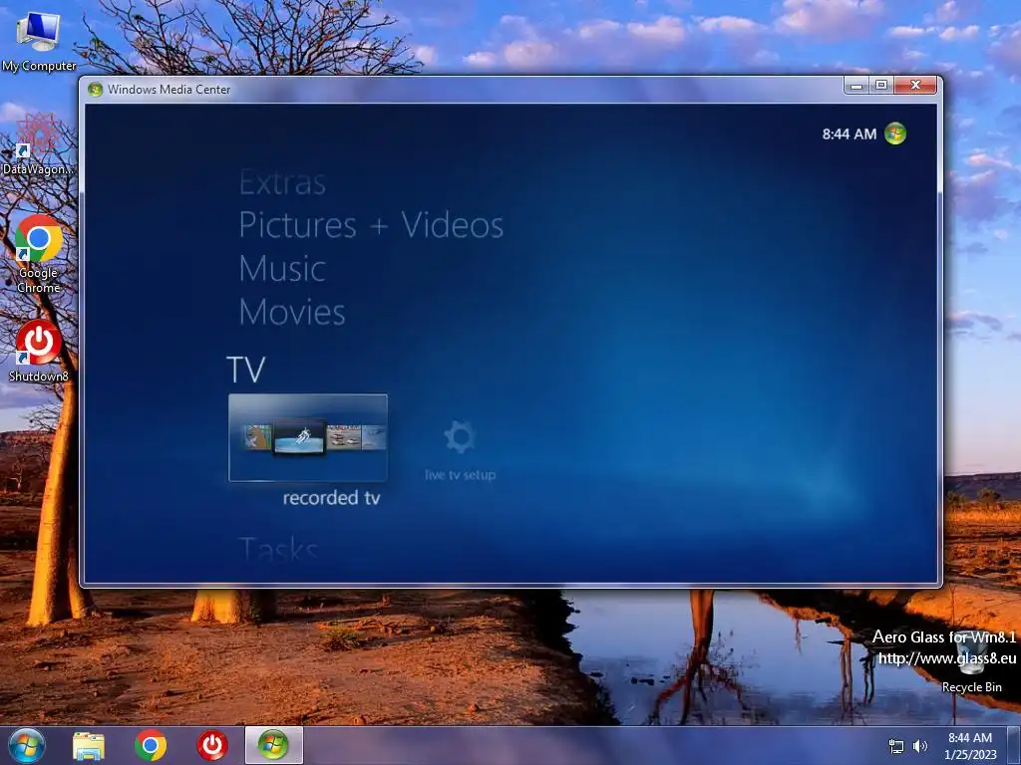Open the Shutdown8 desktop shortcut

[39, 351]
